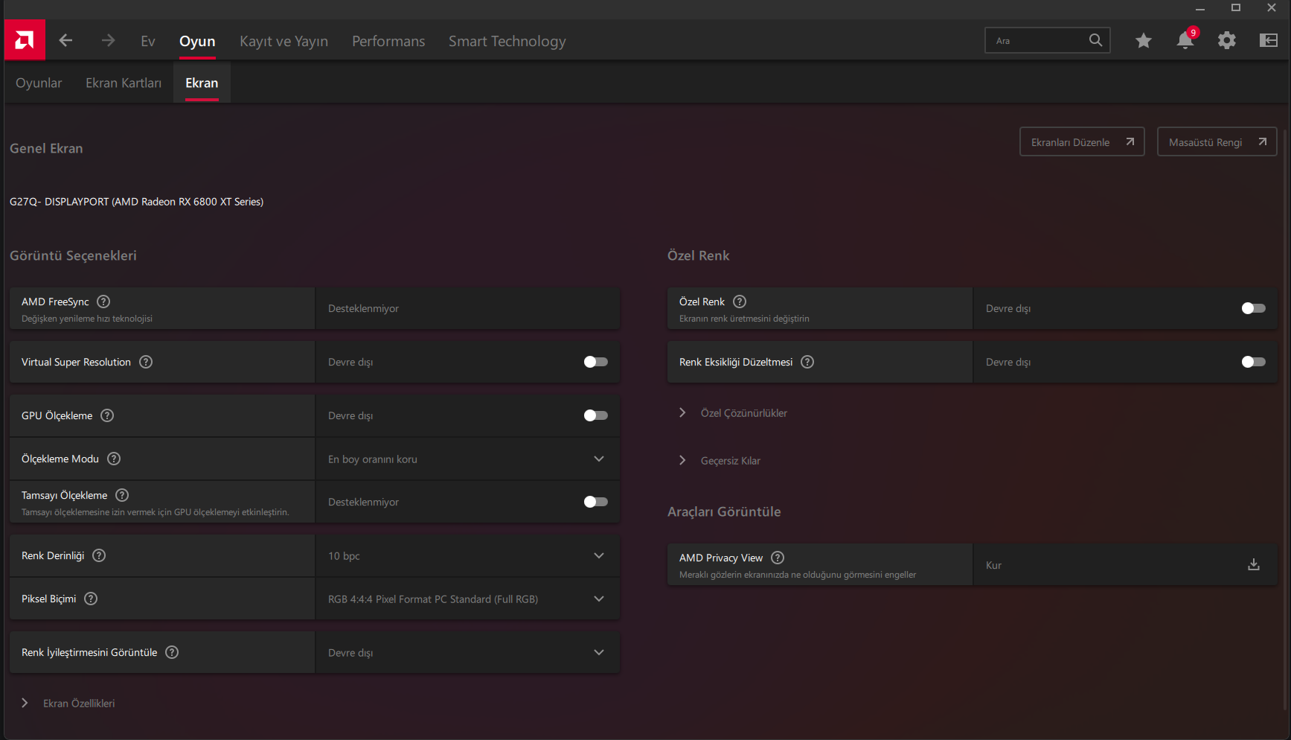The width and height of the screenshot is (1291, 740).
Task: Go forward with the right arrow icon
Action: tap(108, 40)
